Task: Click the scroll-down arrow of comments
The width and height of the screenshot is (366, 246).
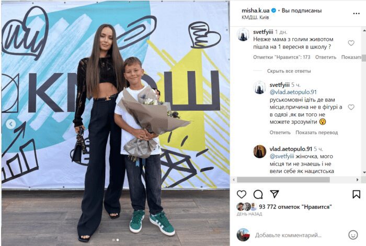Action: [x=364, y=172]
